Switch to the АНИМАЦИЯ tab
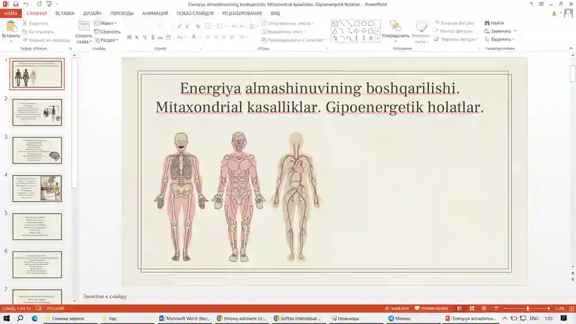 155,13
